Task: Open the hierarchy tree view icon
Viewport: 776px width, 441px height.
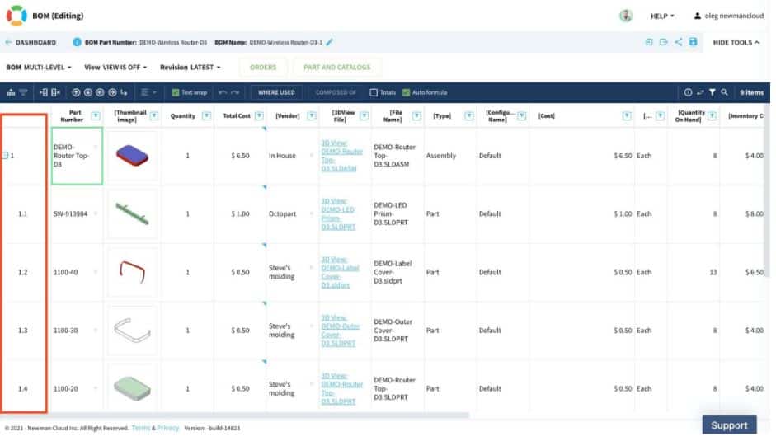Action: coord(11,92)
